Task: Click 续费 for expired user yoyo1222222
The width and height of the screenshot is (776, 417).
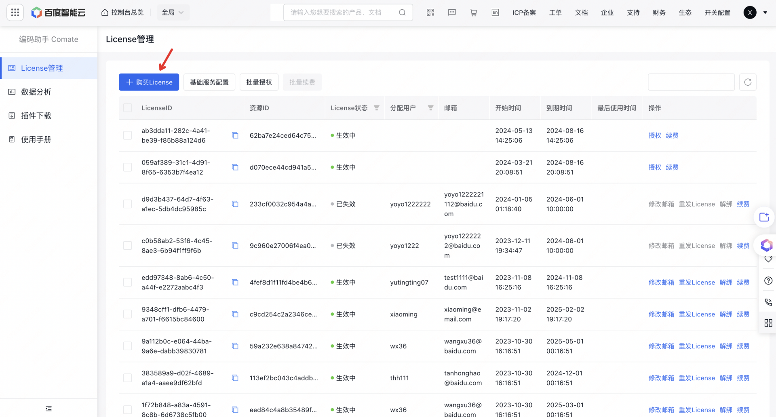Action: click(743, 204)
